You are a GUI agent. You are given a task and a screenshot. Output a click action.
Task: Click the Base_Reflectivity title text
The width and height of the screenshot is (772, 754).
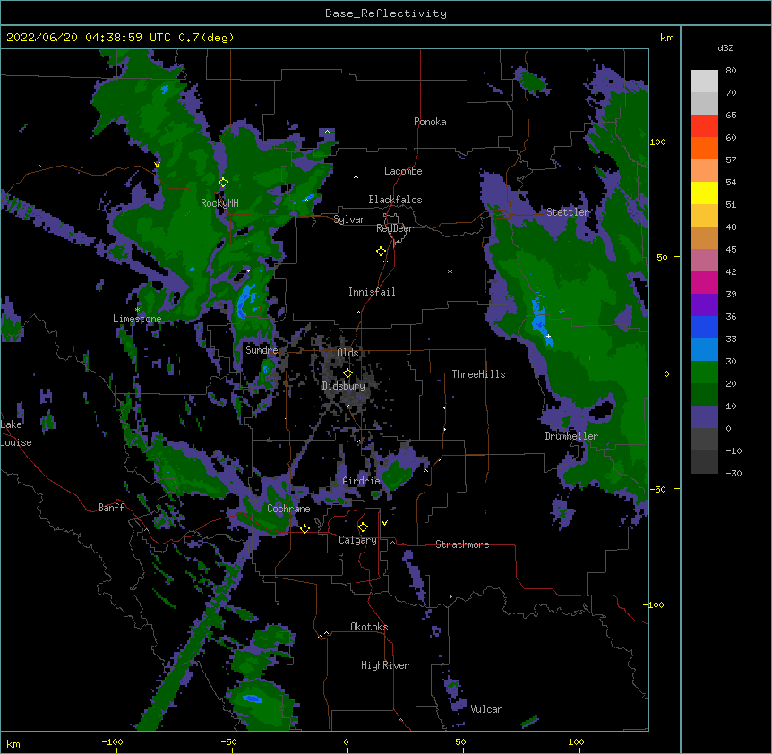pyautogui.click(x=386, y=13)
